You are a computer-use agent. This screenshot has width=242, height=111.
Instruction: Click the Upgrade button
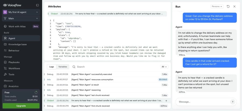[21, 106]
